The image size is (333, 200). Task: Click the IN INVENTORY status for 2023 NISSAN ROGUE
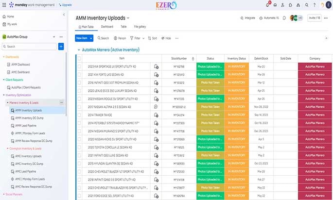tap(237, 99)
